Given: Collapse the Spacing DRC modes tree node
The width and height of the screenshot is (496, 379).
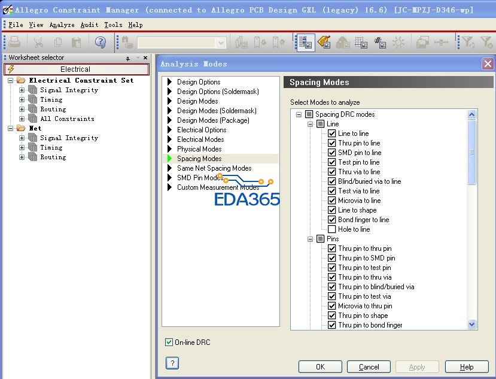Looking at the screenshot, I should 299,114.
